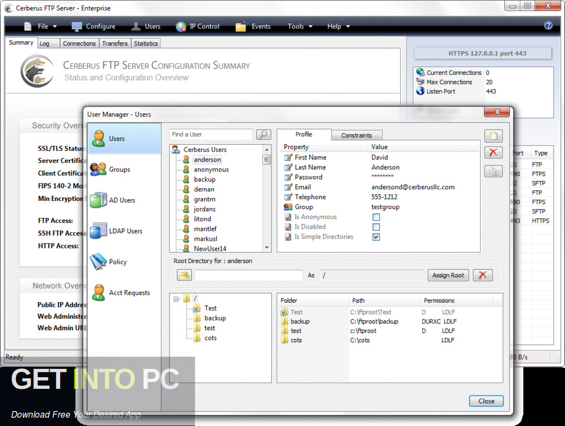565x426 pixels.
Task: Switch to the Constraints tab
Action: [356, 135]
